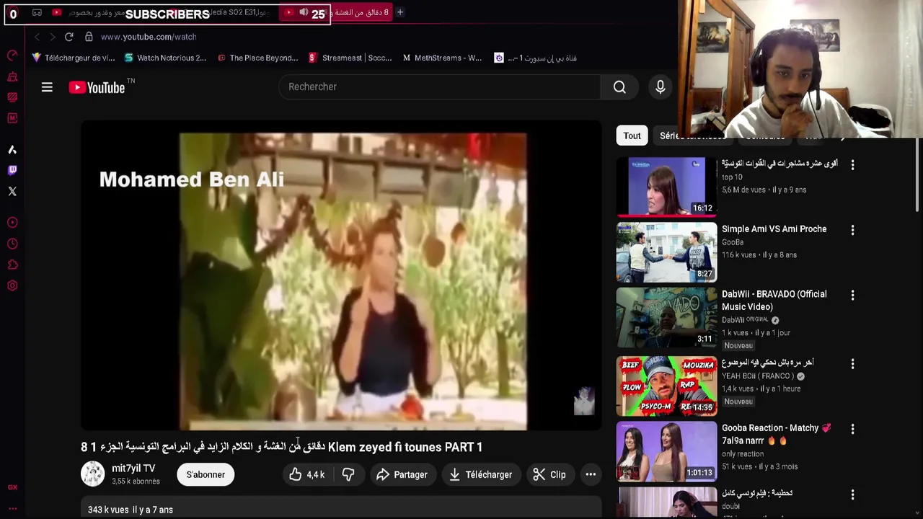923x519 pixels.
Task: Click the 343 k vues description text
Action: coord(131,510)
